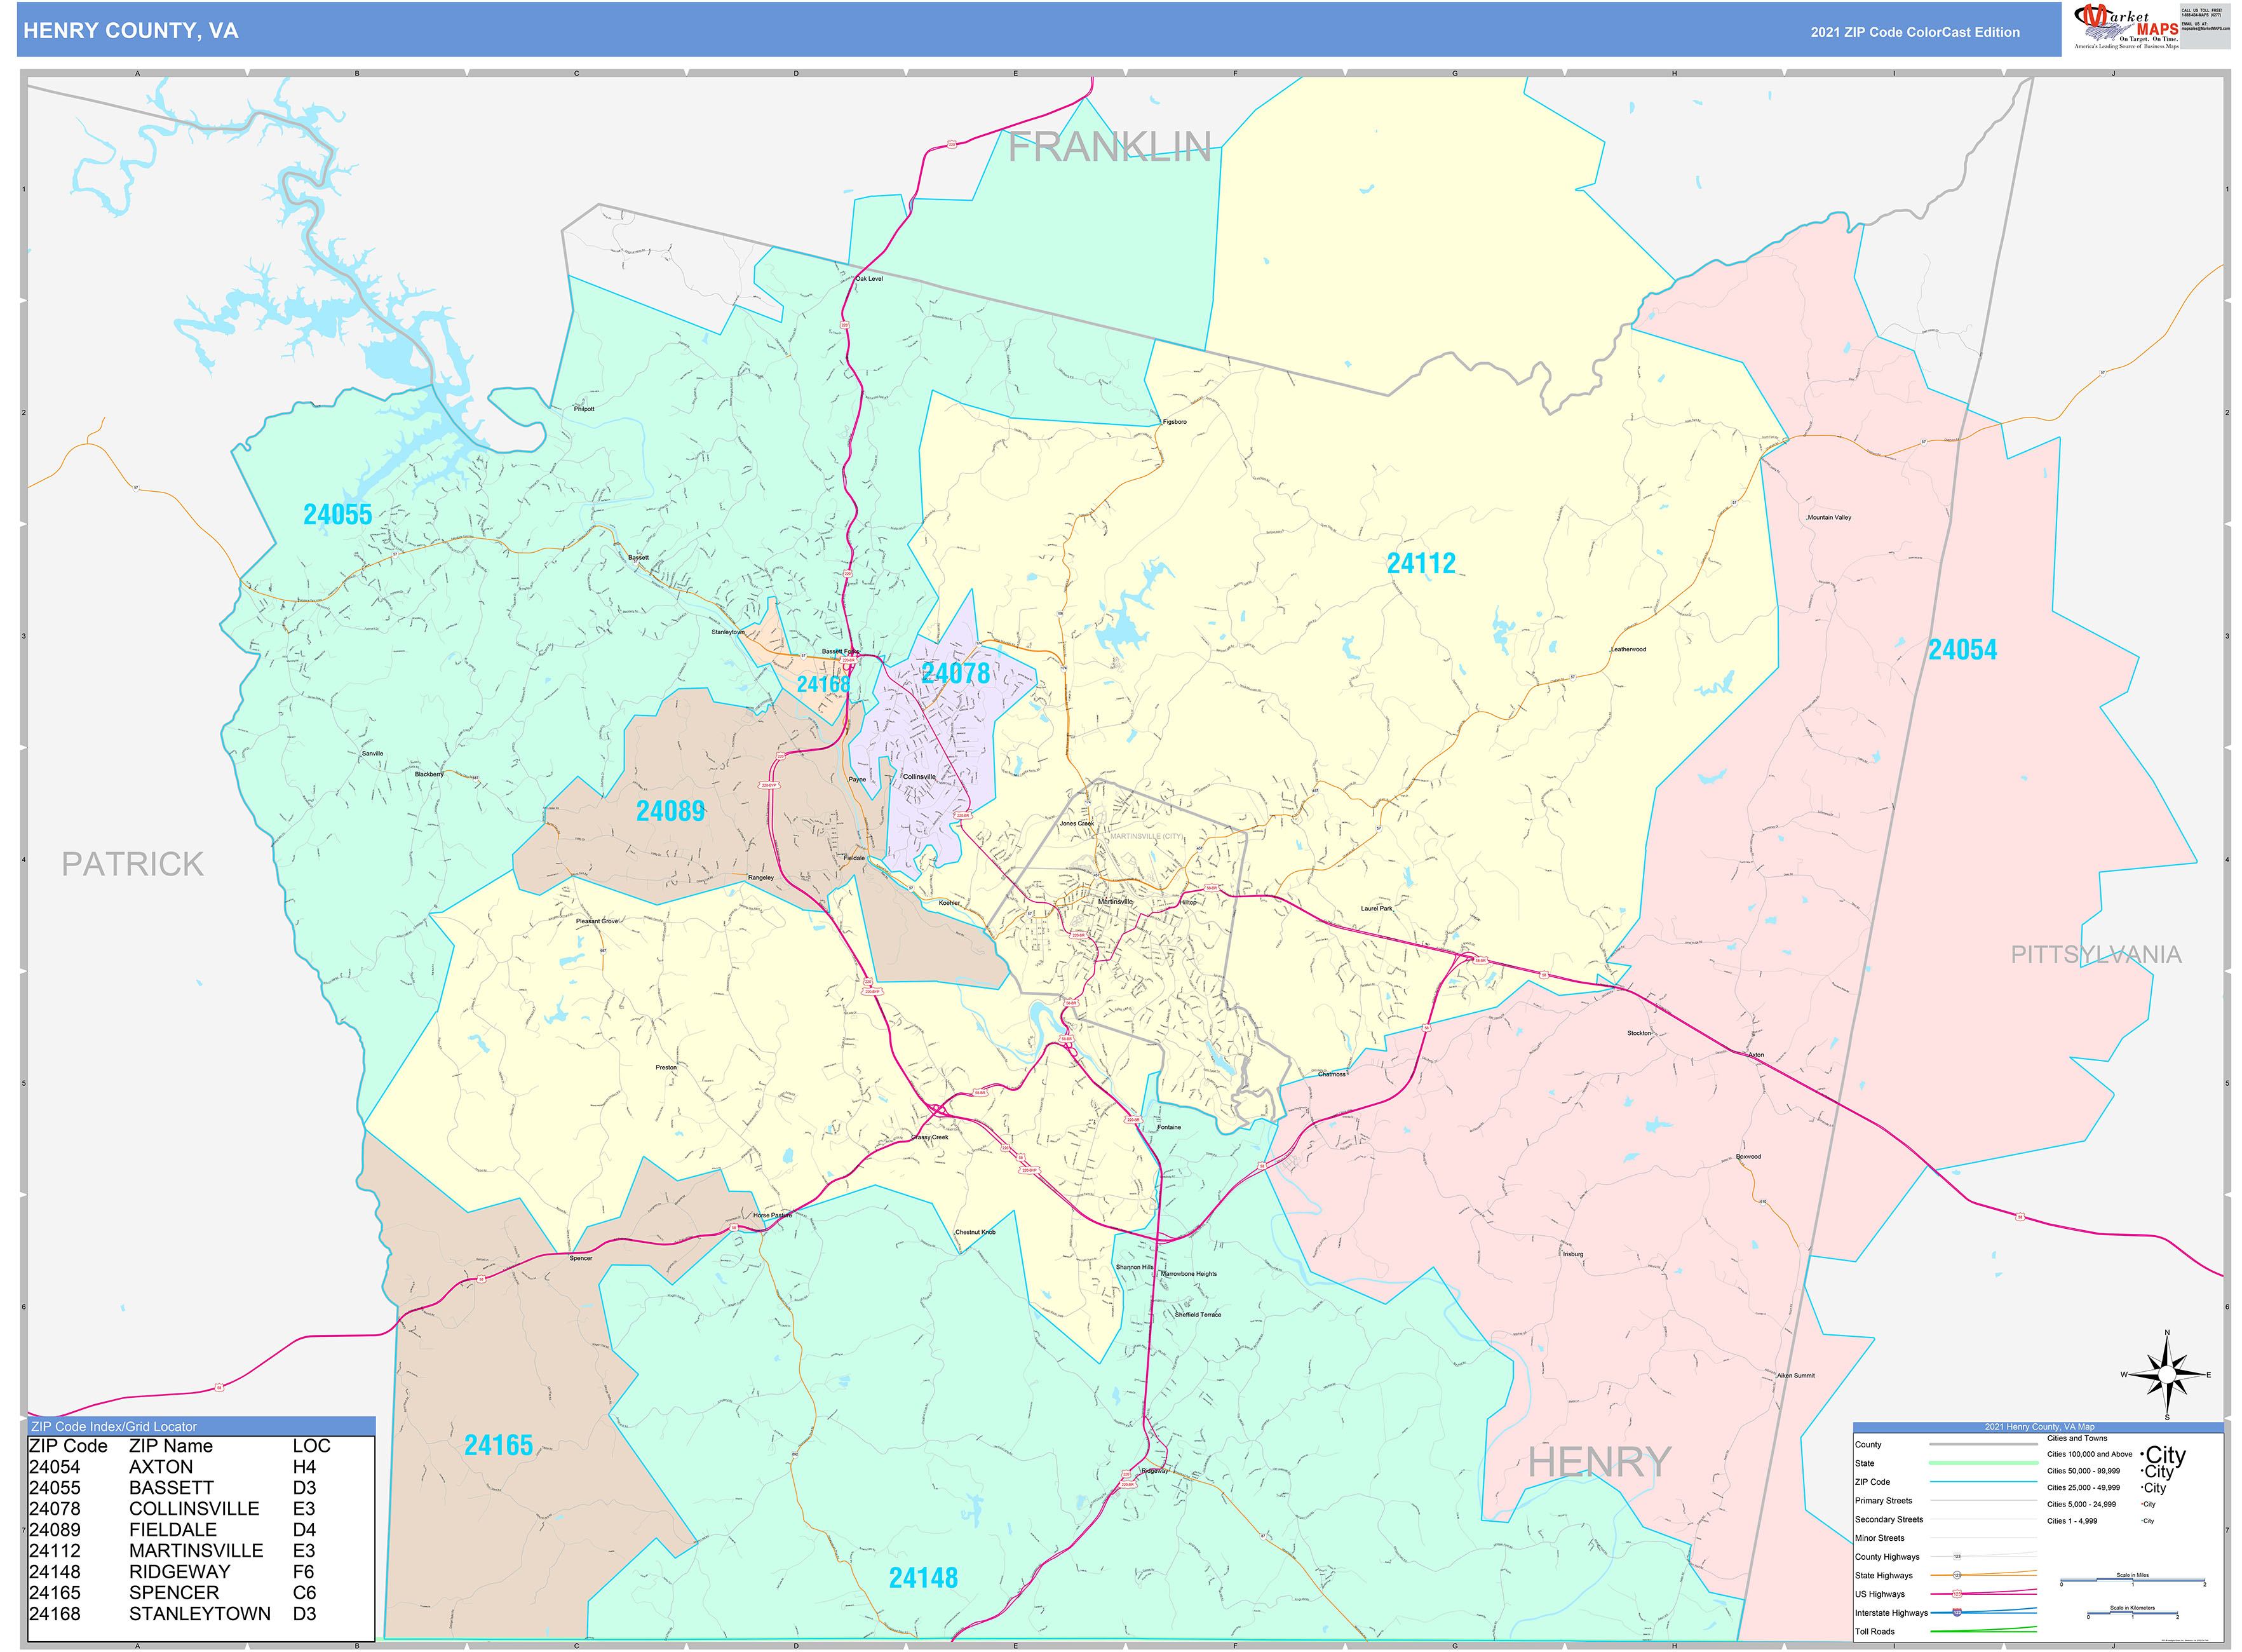2242x1652 pixels.
Task: Click BASSETT in the ZIP index table
Action: tap(171, 1488)
